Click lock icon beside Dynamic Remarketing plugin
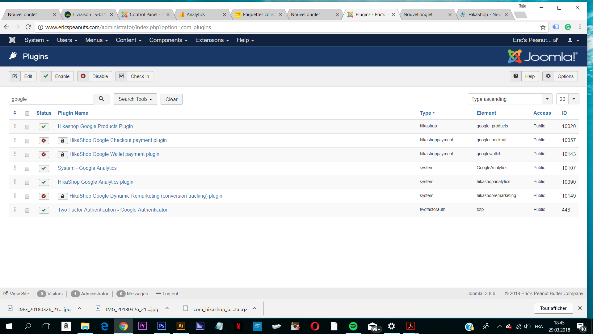This screenshot has height=334, width=593. (x=63, y=196)
